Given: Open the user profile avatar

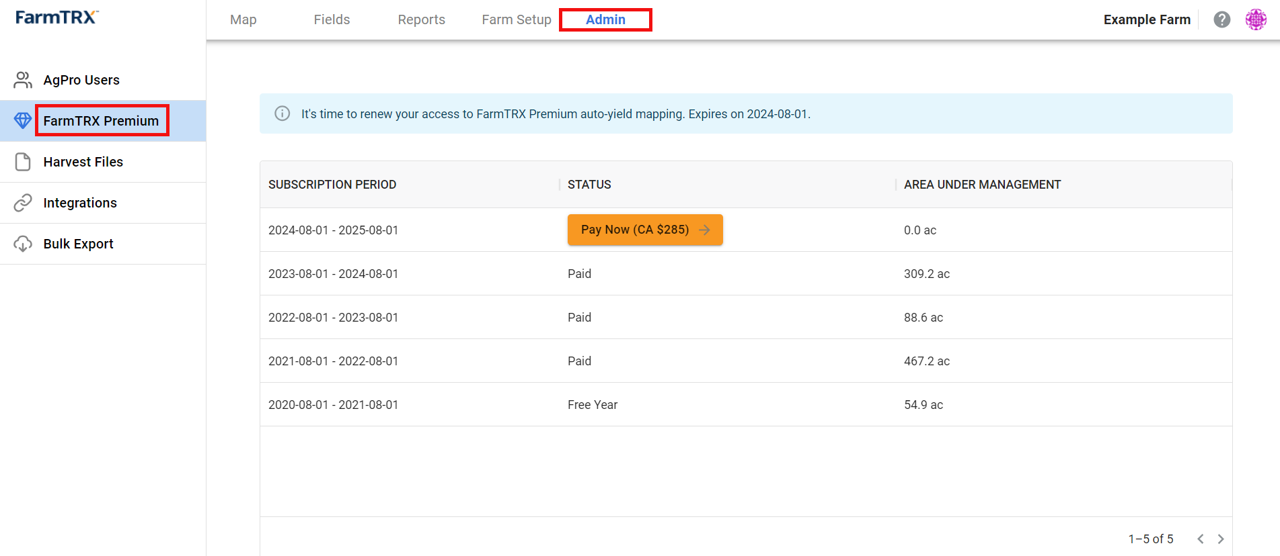Looking at the screenshot, I should 1256,19.
